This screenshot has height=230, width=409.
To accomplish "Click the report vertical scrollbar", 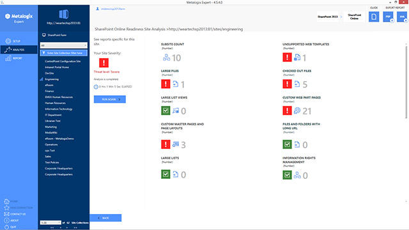I will click(406, 82).
